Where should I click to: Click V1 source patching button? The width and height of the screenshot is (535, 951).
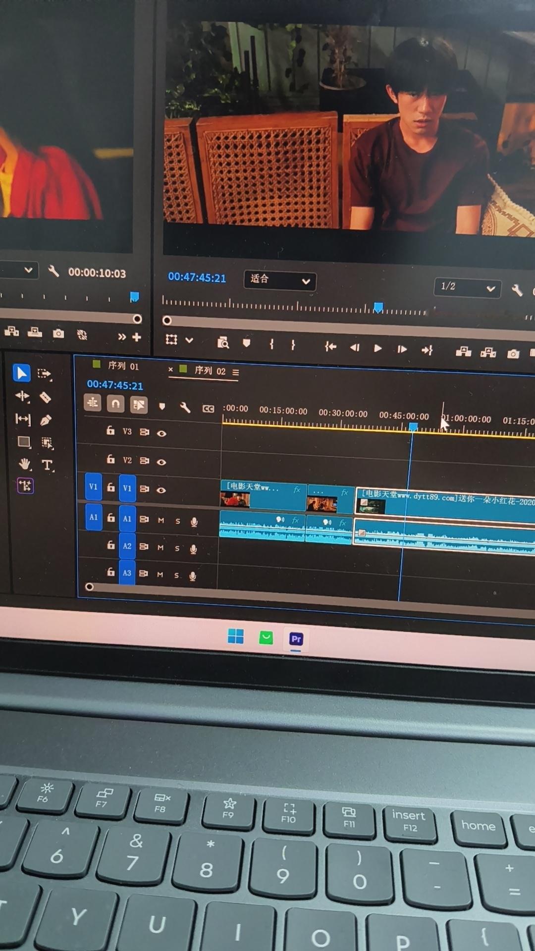(93, 487)
